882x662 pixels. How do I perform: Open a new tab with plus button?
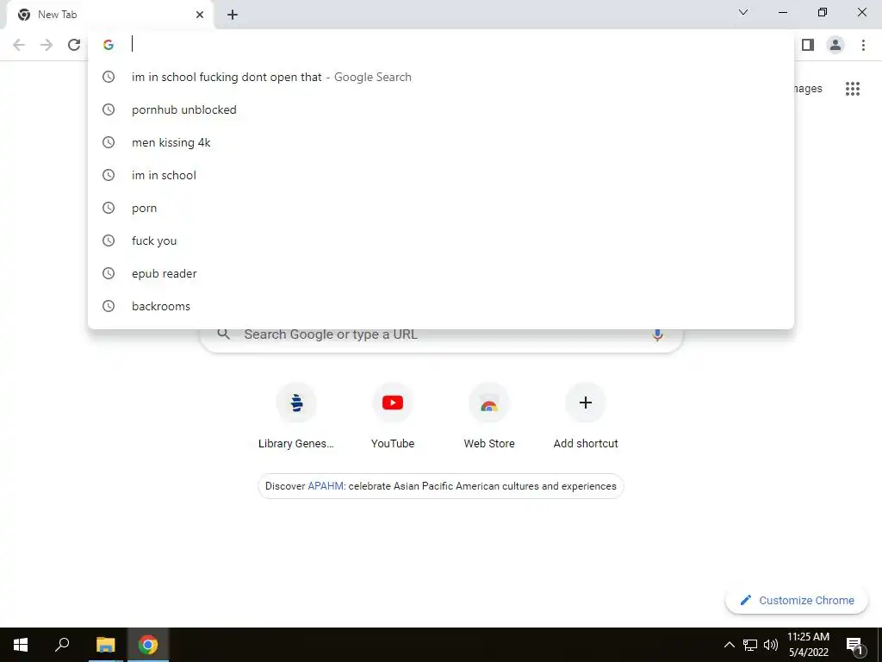pos(233,15)
